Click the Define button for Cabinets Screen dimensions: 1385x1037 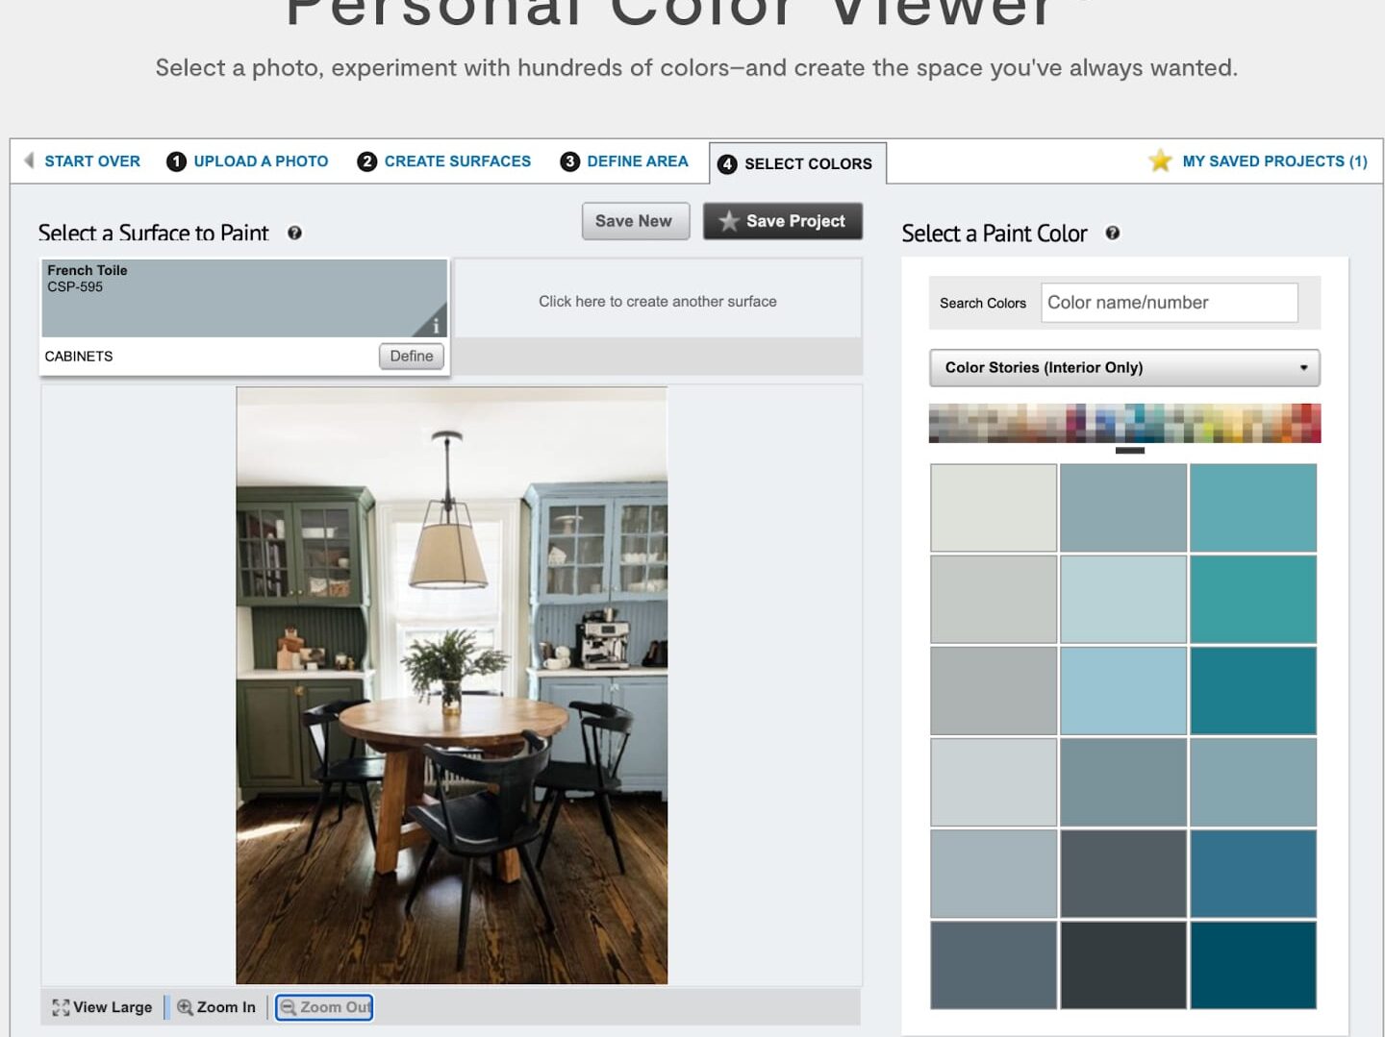(412, 356)
